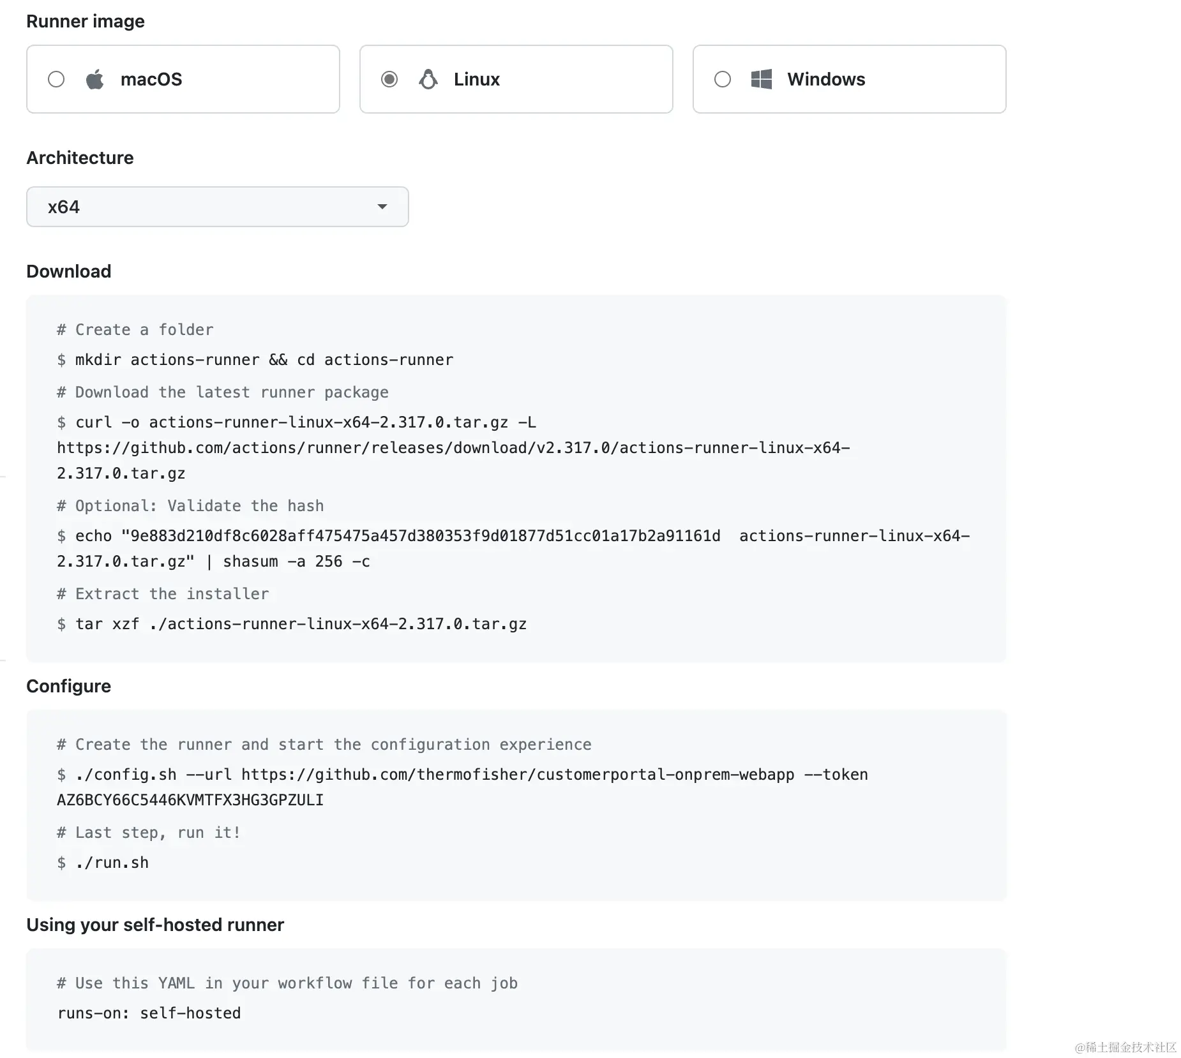Viewport: 1181px width, 1058px height.
Task: Select the macOS radio button
Action: [x=56, y=79]
